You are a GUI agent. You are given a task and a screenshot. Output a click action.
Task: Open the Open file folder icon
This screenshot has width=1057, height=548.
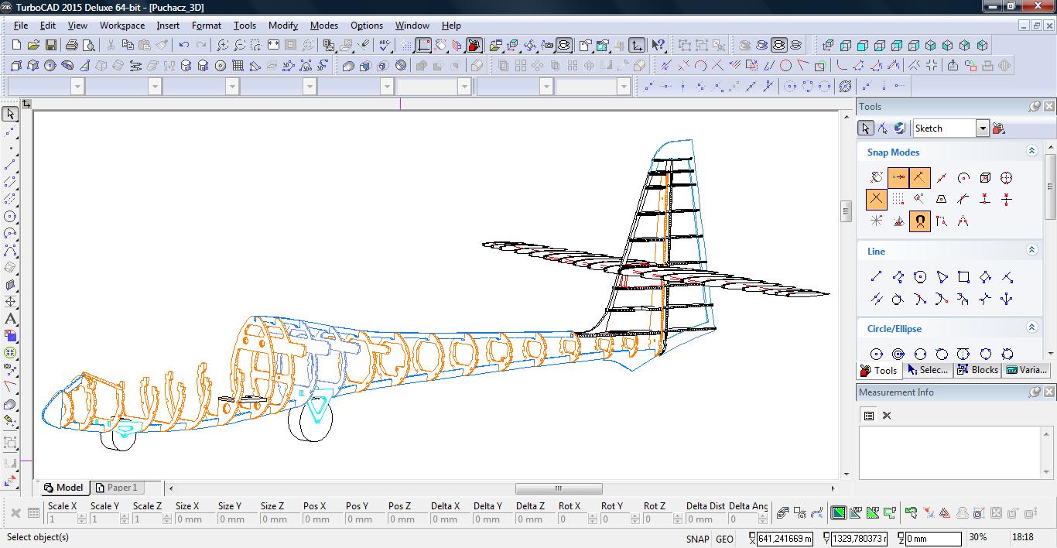click(x=33, y=46)
